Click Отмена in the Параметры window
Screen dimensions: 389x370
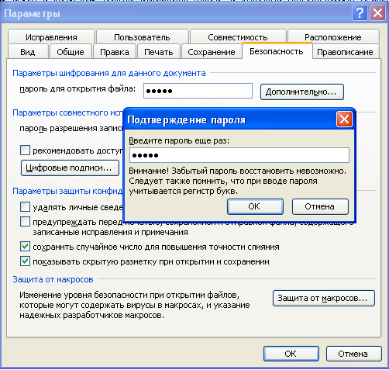pyautogui.click(x=354, y=354)
